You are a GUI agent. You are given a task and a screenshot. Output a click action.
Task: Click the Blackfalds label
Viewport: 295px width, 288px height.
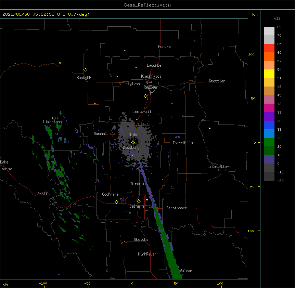pyautogui.click(x=151, y=76)
